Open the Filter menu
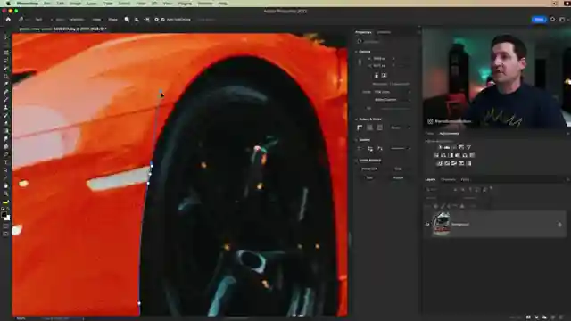This screenshot has width=571, height=321. 141,4
